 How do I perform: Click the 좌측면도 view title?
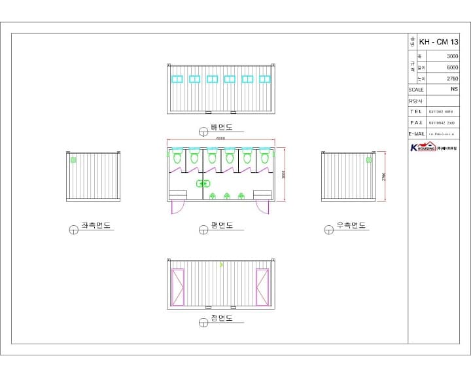[x=96, y=225]
